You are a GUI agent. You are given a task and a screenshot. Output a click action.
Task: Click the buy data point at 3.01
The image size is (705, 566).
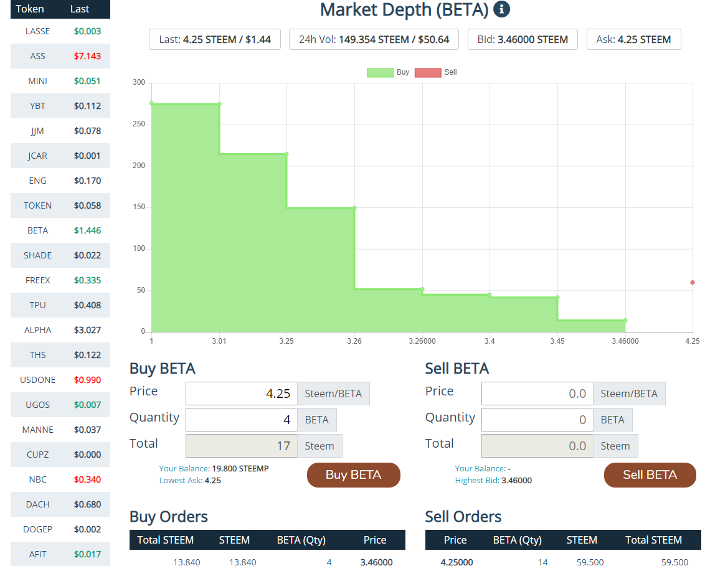(x=219, y=105)
